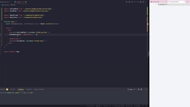Screen dimensions: 190x107
Task: Reload the localhost page
Action: tap(156, 4)
